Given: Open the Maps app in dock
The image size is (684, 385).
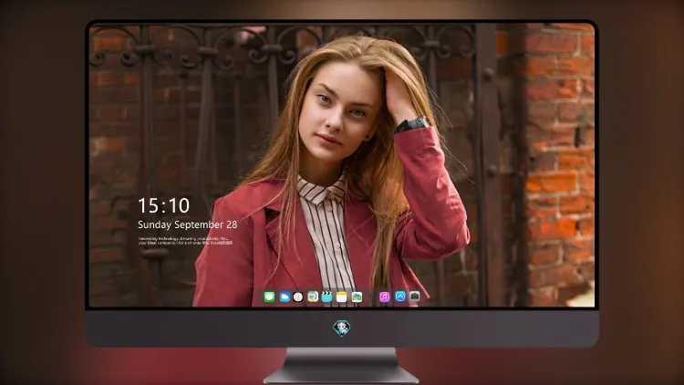Looking at the screenshot, I should point(313,297).
